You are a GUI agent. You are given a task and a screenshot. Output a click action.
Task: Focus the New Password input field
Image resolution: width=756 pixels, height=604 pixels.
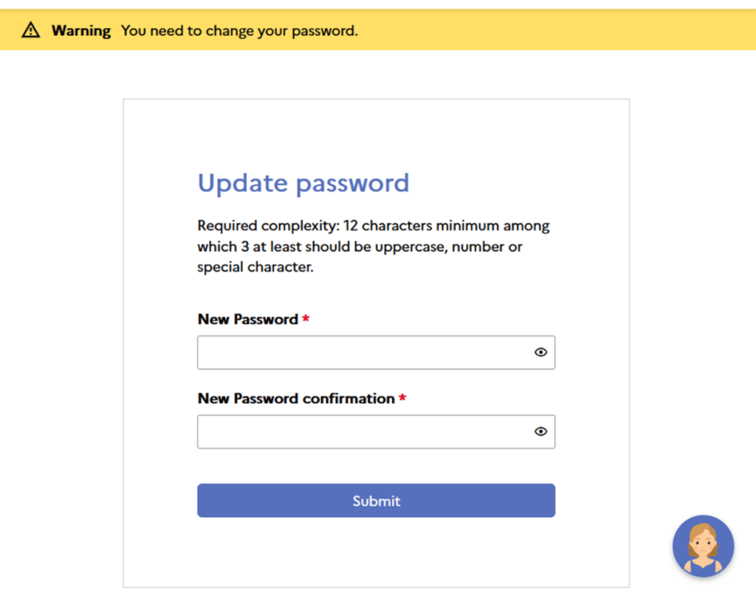click(362, 353)
